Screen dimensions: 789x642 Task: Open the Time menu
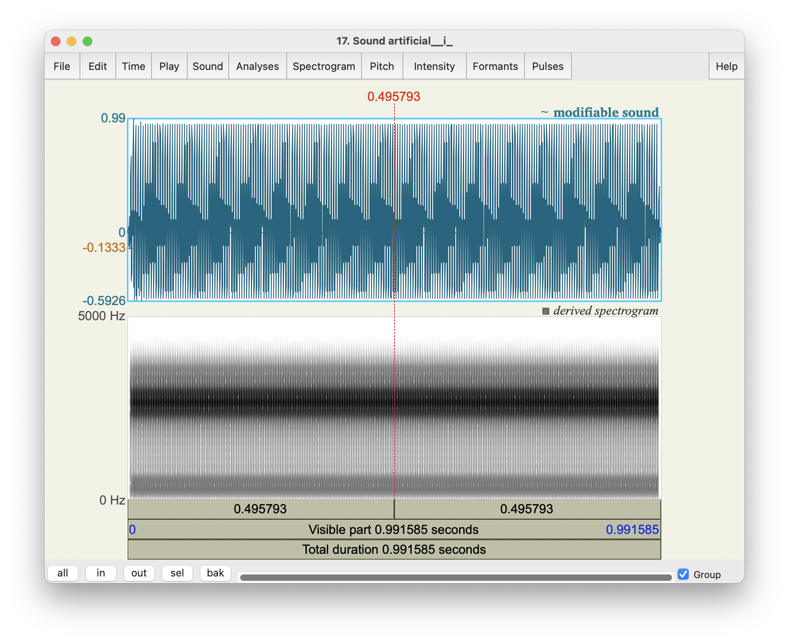(134, 66)
